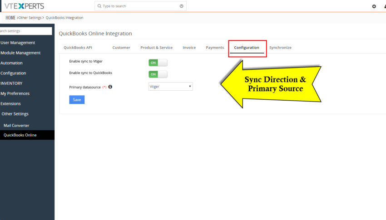Click the Primary datasource label

85,87
